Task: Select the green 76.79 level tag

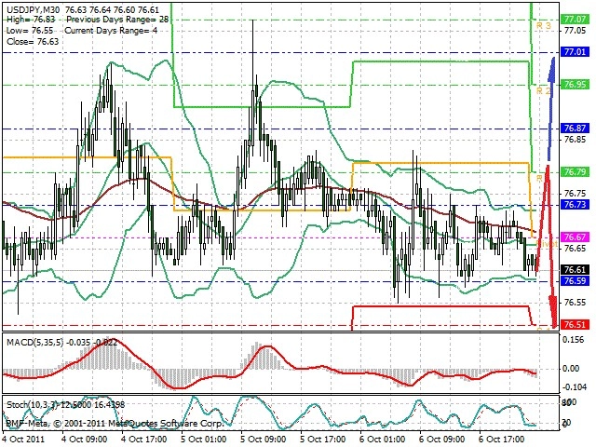Action: point(575,171)
